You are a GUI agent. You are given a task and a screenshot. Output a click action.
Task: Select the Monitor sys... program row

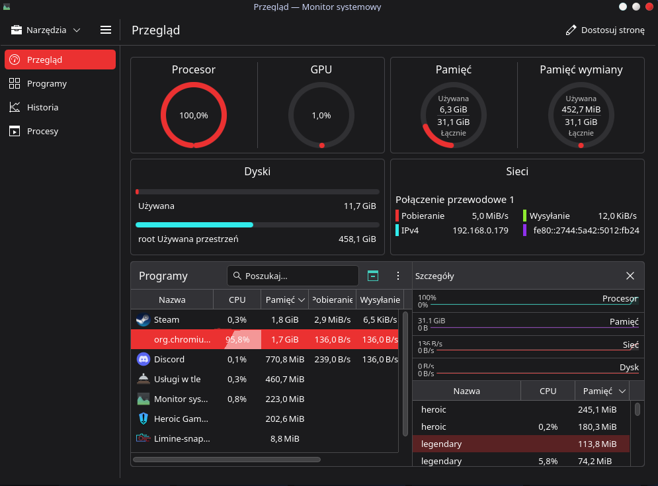click(265, 399)
